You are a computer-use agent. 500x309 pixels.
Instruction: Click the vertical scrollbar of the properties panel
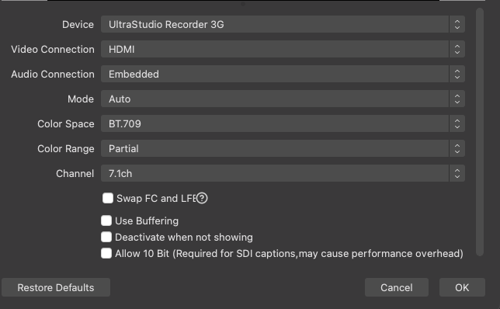[x=480, y=132]
